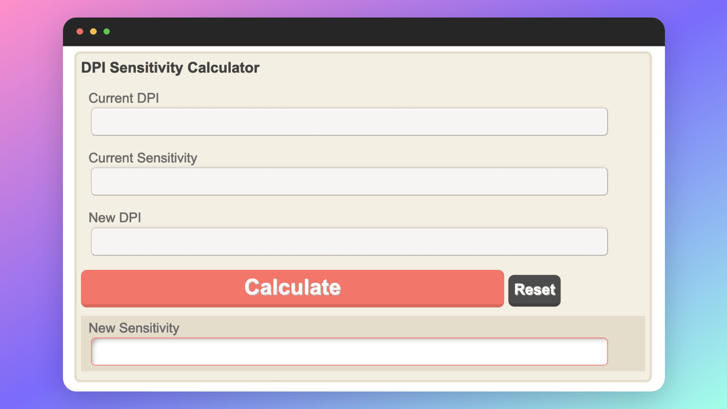727x409 pixels.
Task: Click the yellow minimize dot
Action: [x=93, y=31]
